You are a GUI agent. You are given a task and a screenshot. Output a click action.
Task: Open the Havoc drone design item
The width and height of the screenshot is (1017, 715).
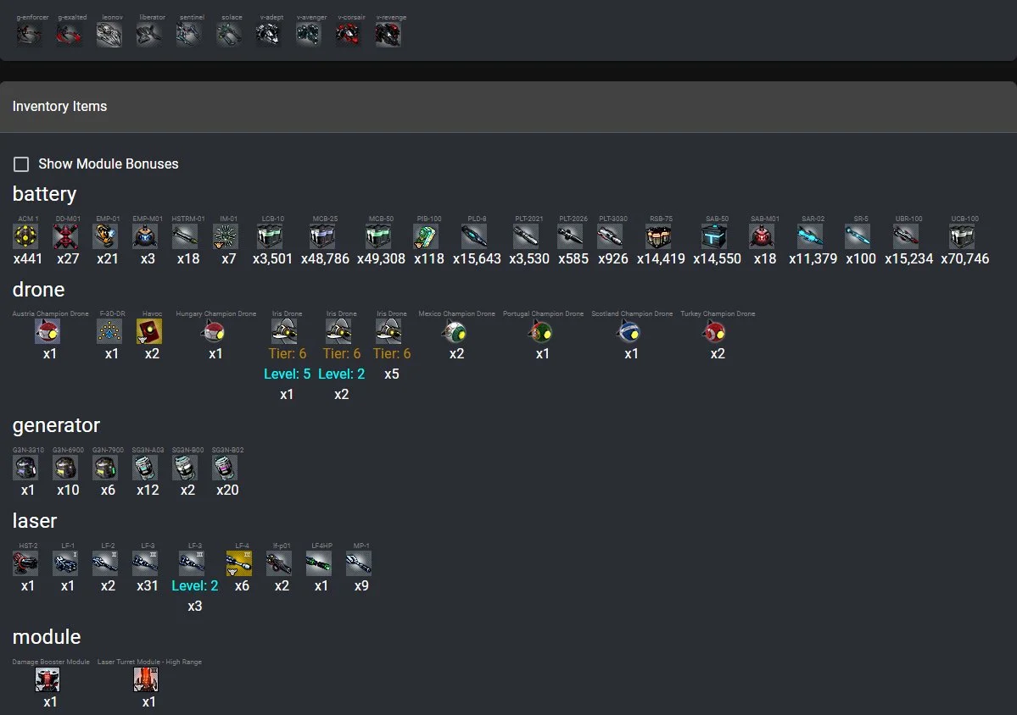point(149,331)
